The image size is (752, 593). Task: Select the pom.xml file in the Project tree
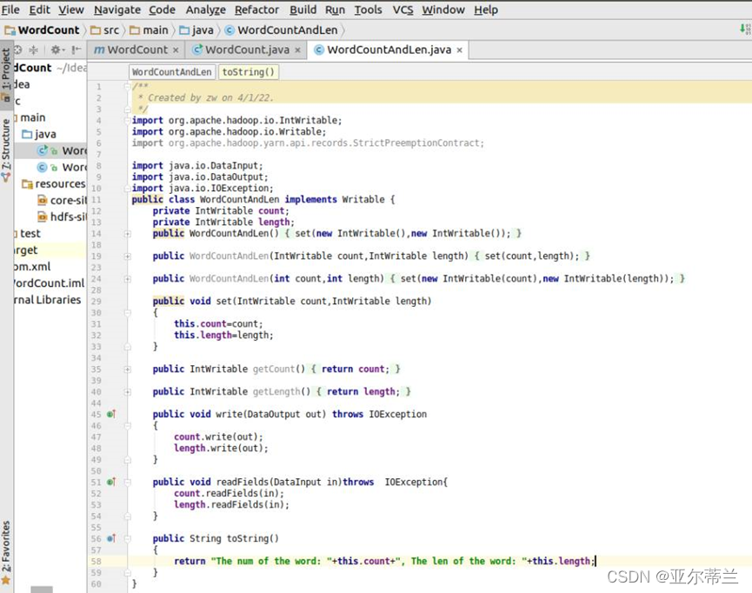pyautogui.click(x=32, y=266)
